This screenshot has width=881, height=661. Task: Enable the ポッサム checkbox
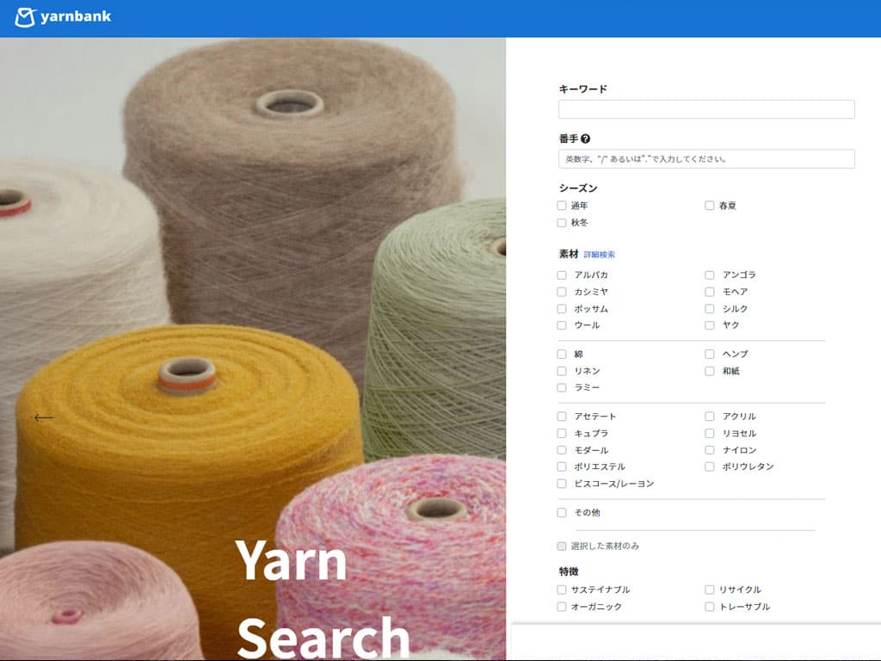coord(561,309)
